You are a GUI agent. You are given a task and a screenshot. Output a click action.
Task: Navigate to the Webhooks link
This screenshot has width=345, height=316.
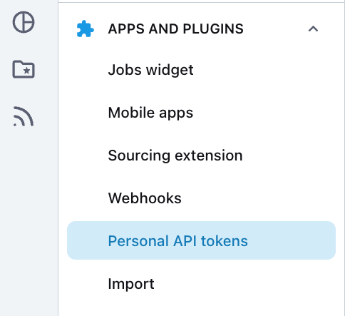(145, 198)
